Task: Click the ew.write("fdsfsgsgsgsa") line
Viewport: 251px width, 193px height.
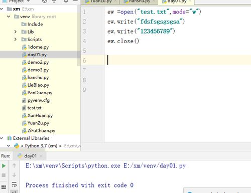Action: [146, 22]
